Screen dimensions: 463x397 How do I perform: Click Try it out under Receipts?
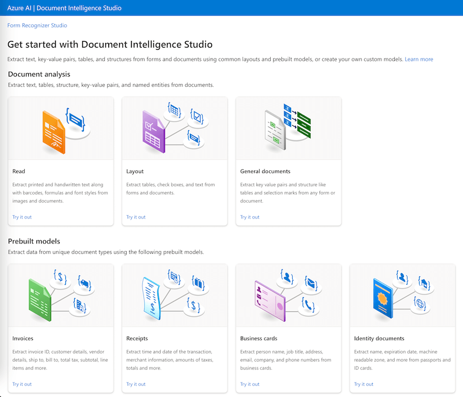point(136,384)
